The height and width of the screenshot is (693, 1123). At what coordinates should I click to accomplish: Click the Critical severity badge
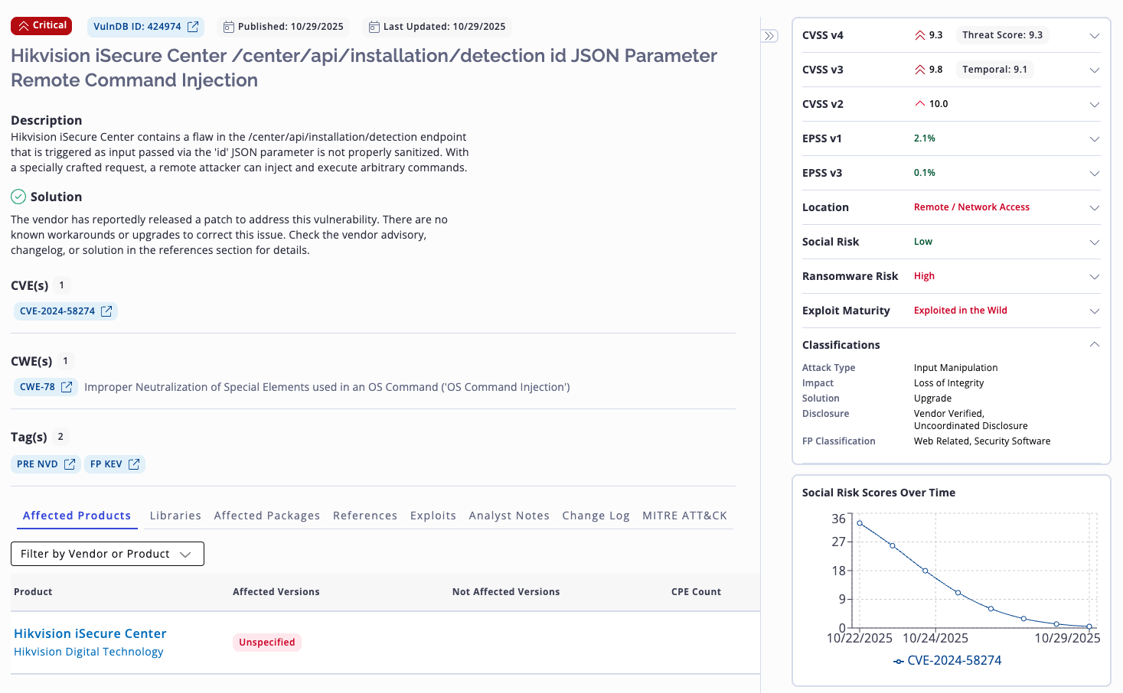click(x=41, y=26)
